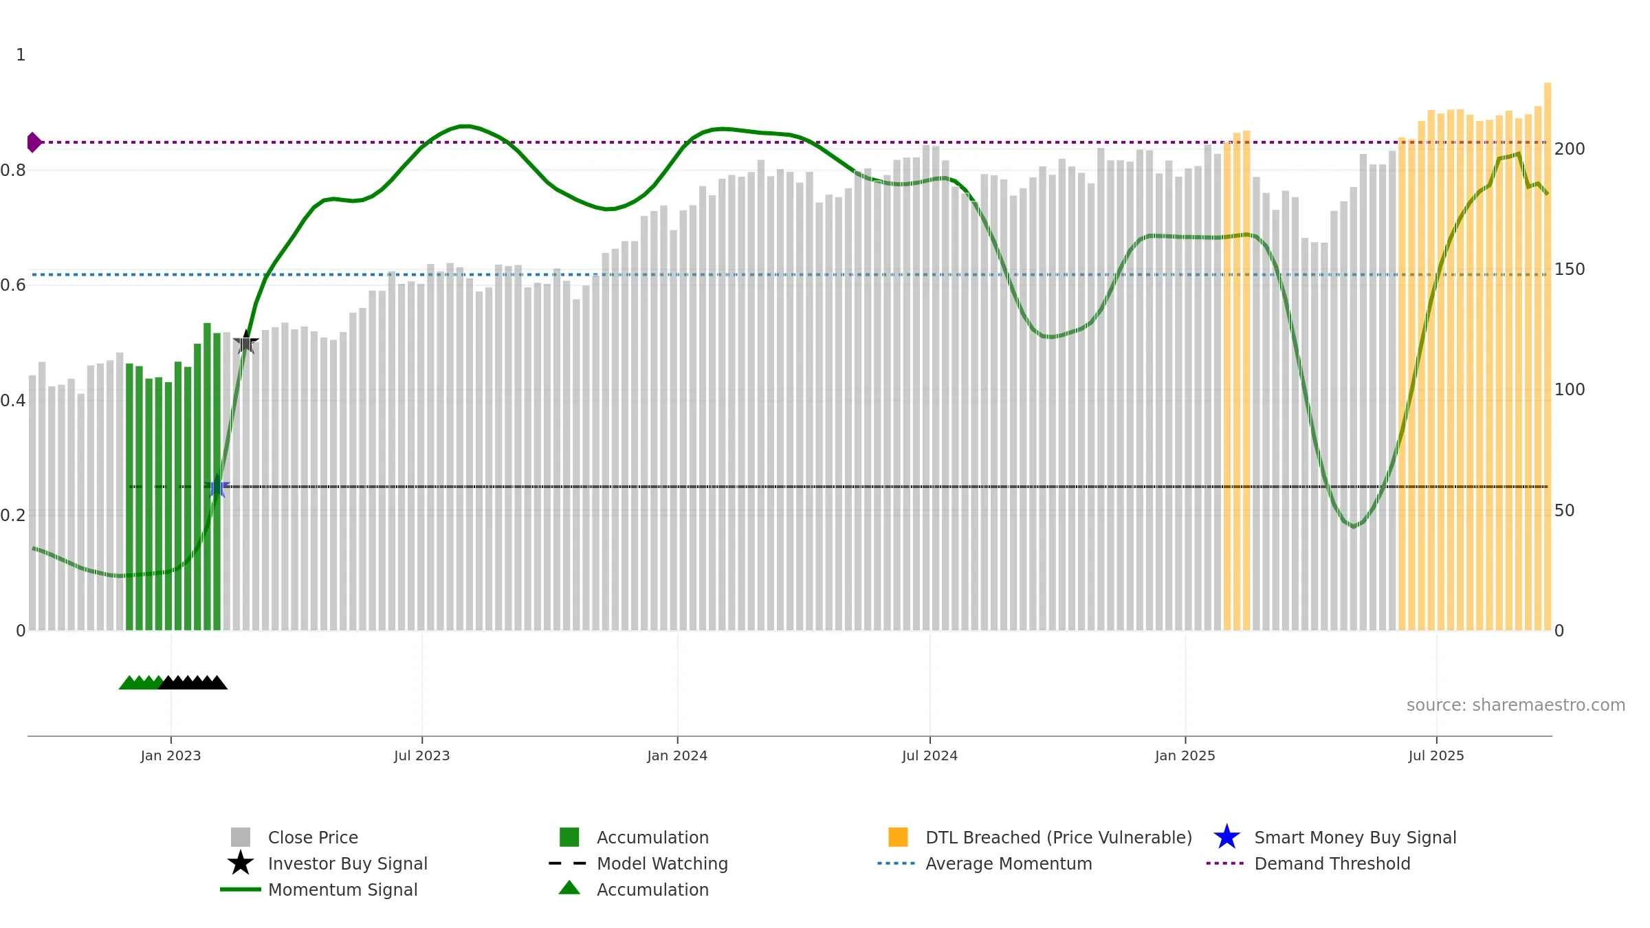Click the blue Smart Money star on chart
The image size is (1650, 928).
click(217, 486)
